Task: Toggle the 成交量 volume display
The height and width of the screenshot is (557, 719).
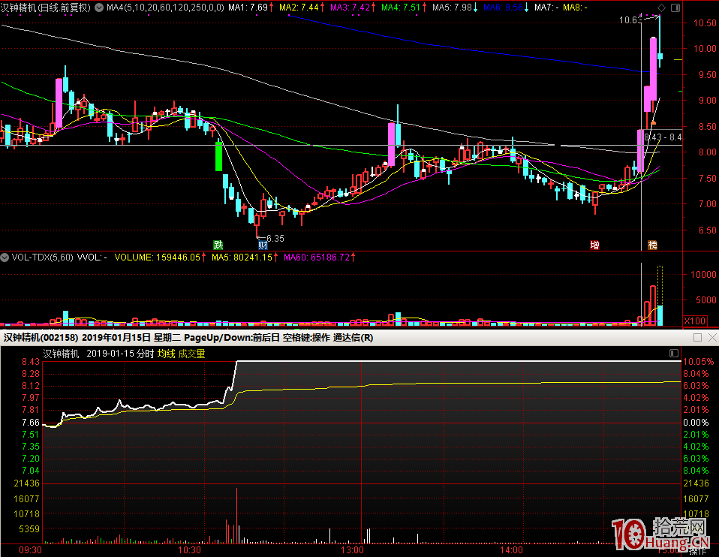Action: 191,354
